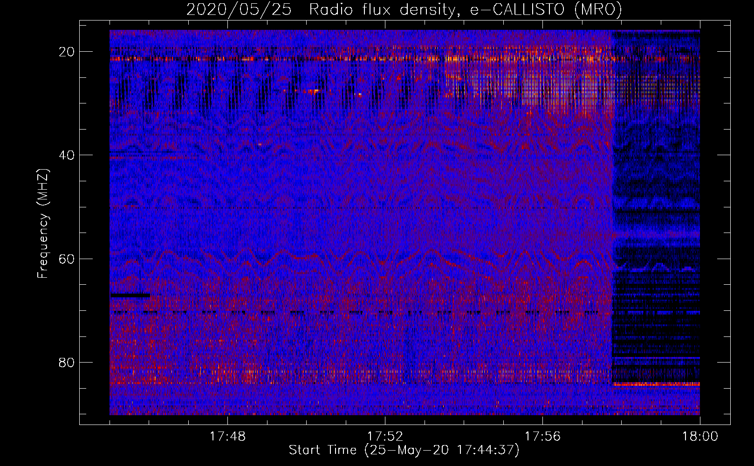This screenshot has height=466, width=754.
Task: Click the 'Start Time (25-May-20 17:44:37)' axis label
Action: click(x=404, y=450)
